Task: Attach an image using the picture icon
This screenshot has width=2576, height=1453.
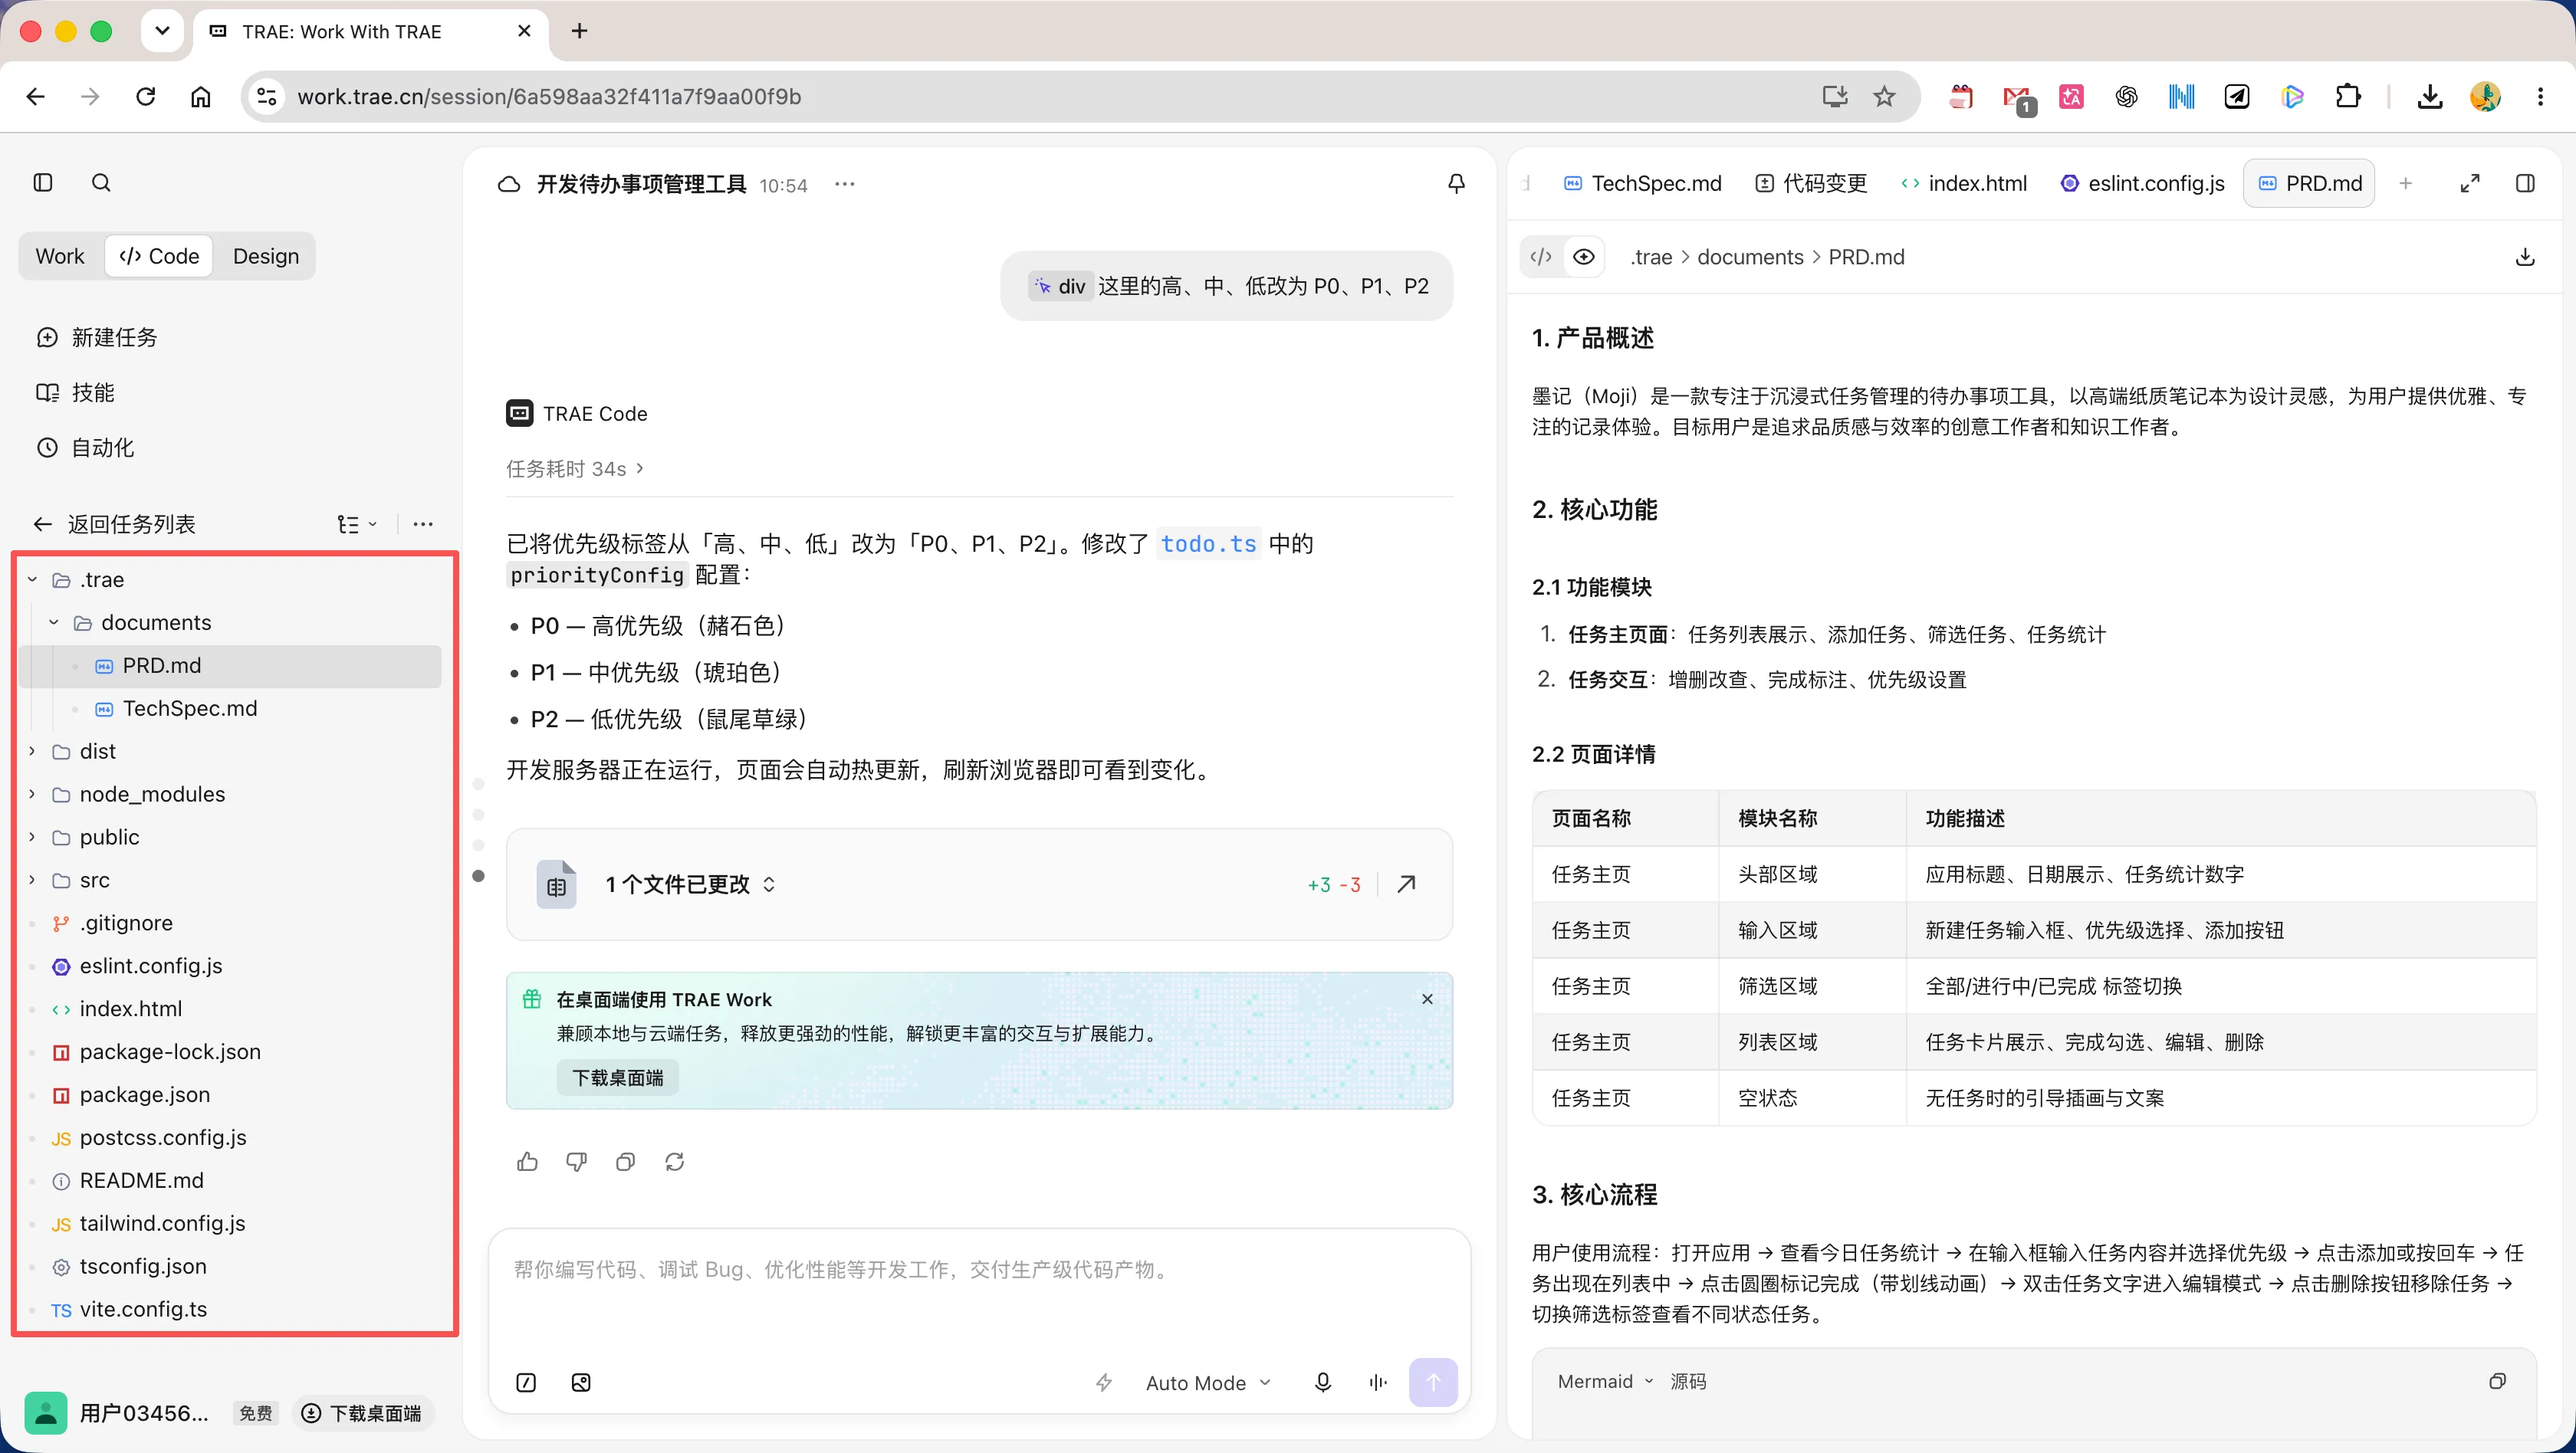Action: point(581,1383)
